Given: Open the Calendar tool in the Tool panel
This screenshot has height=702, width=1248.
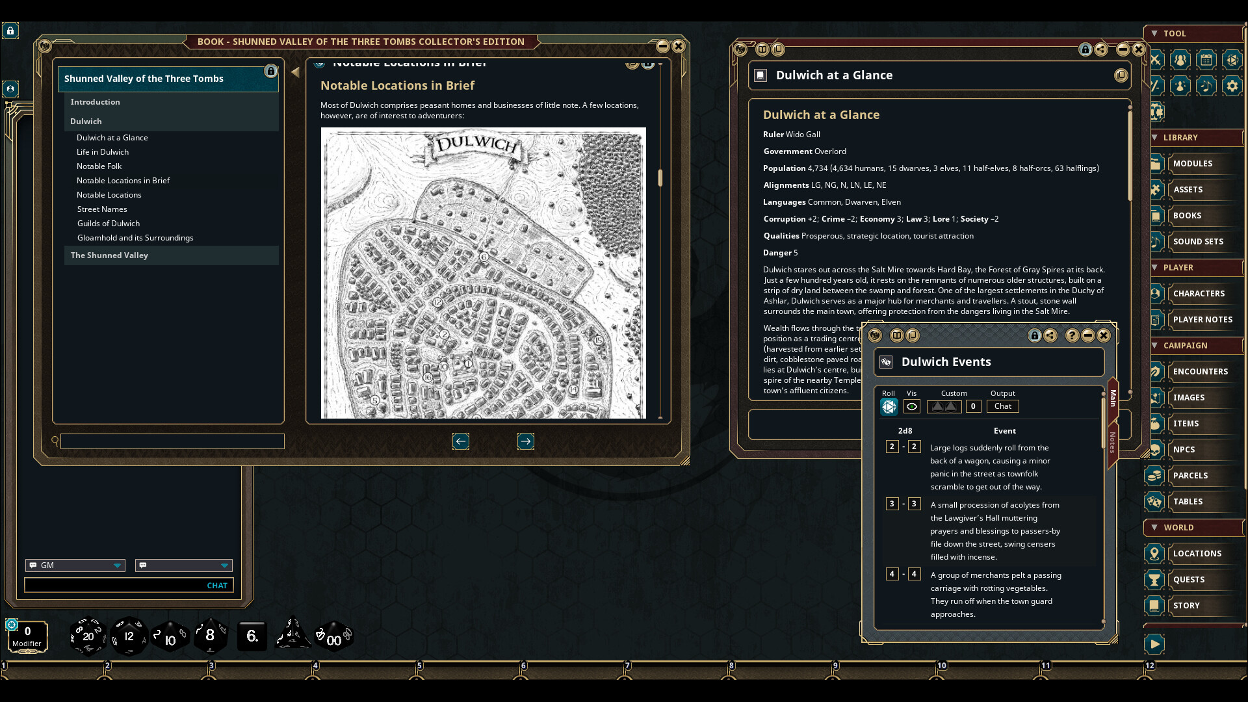Looking at the screenshot, I should click(1206, 60).
